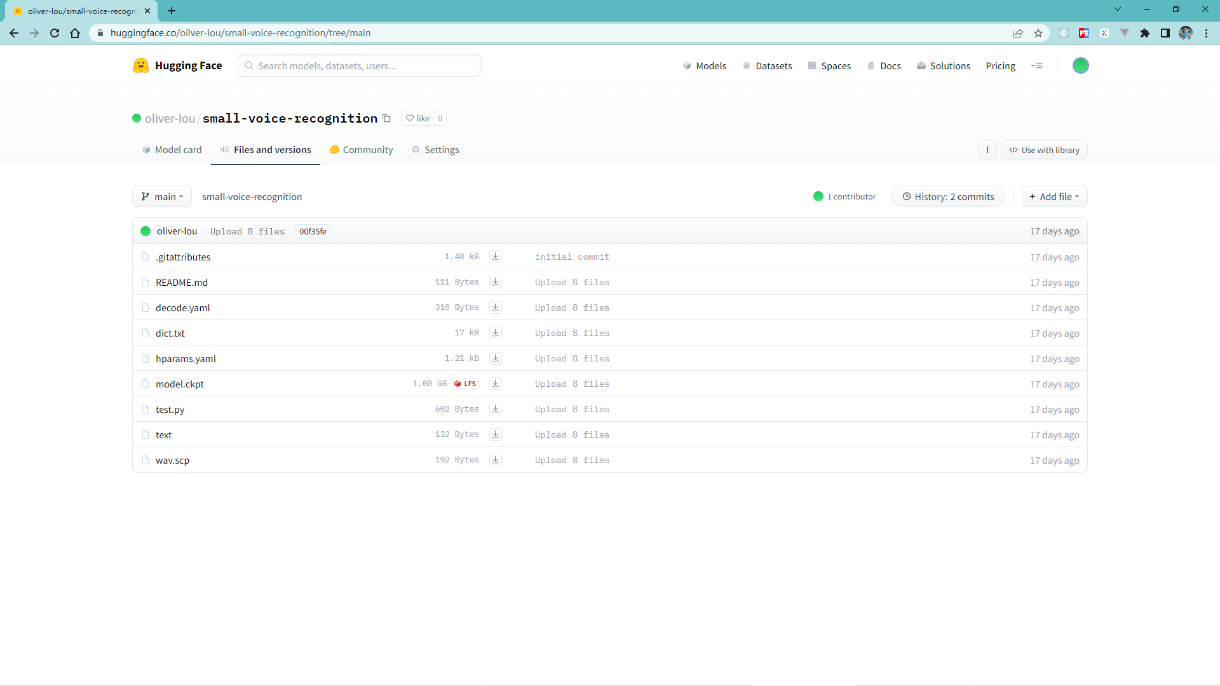Select the Files and versions tab
1220x686 pixels.
click(266, 150)
